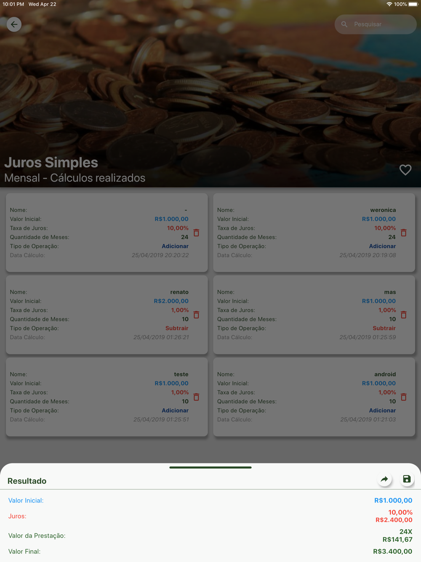This screenshot has height=562, width=421.
Task: Tap the back arrow button
Action: click(14, 24)
